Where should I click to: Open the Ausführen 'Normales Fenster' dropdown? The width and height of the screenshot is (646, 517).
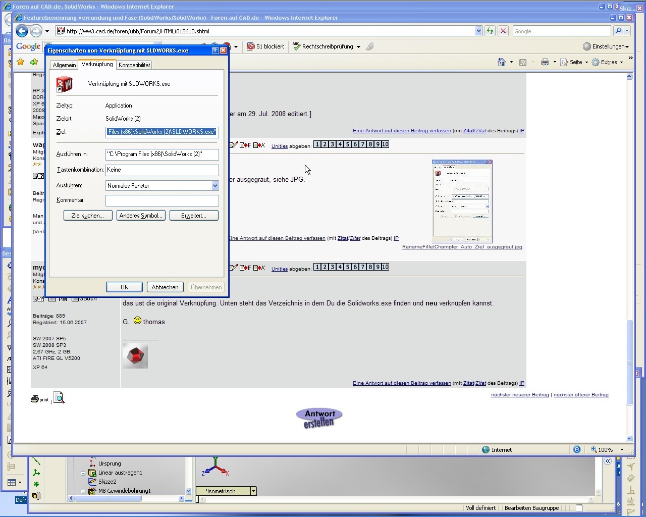click(x=215, y=186)
